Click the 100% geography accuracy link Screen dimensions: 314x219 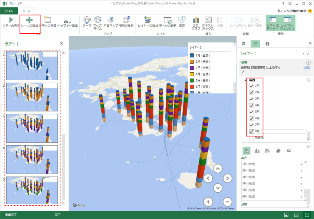tap(307, 68)
